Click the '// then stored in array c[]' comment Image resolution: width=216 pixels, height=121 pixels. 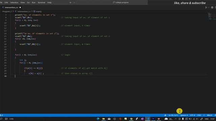77,74
